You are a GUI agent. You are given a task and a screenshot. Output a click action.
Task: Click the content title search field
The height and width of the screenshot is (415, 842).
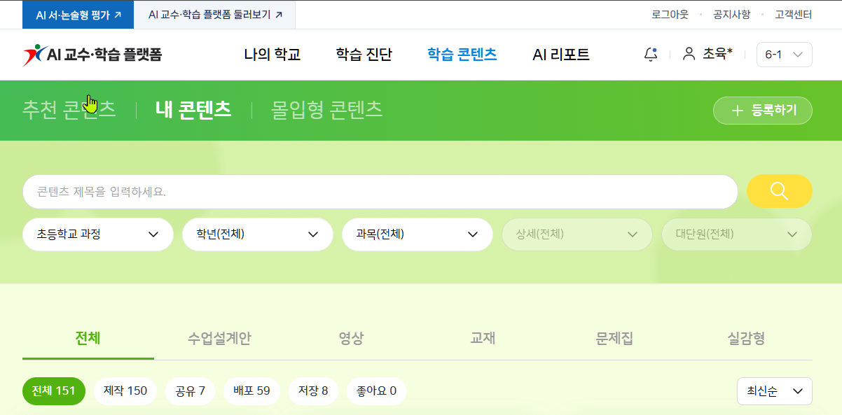click(x=380, y=192)
